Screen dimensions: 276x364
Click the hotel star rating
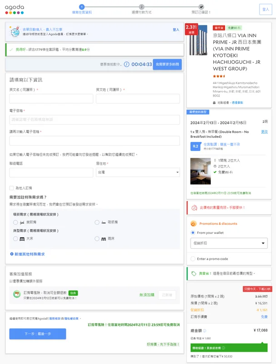coord(219,76)
